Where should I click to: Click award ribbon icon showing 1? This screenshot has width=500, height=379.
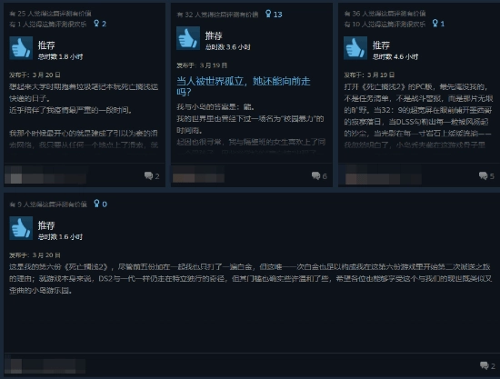(x=435, y=24)
